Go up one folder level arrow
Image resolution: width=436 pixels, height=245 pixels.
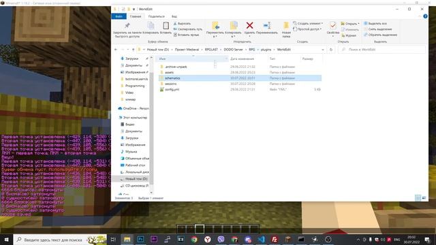coord(134,50)
